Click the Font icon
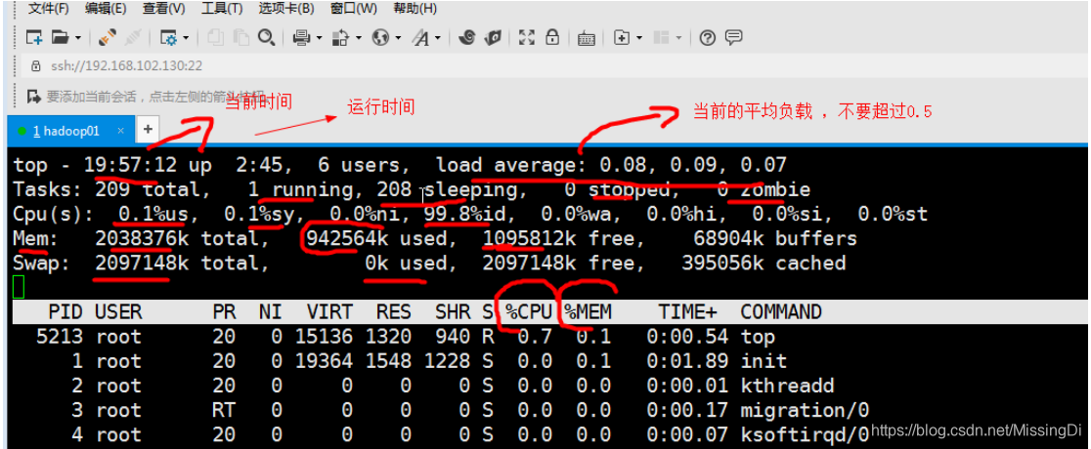1091x449 pixels. [x=421, y=37]
